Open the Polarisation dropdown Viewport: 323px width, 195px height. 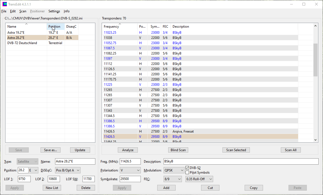click(130, 170)
